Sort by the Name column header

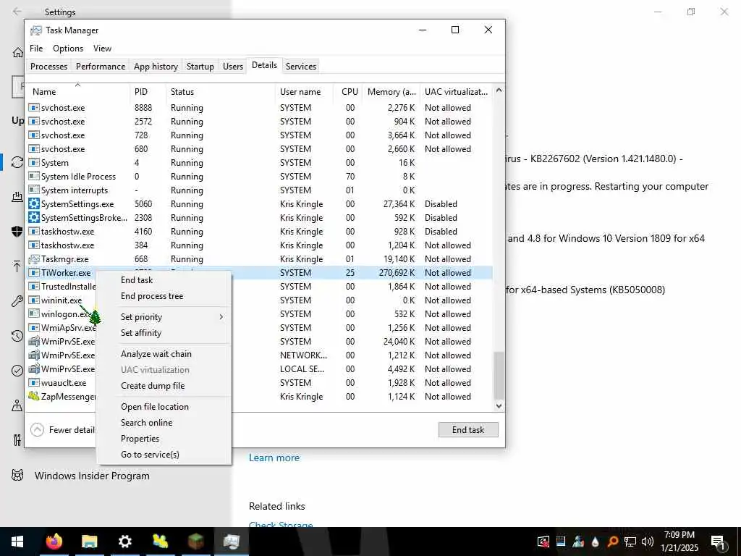tap(44, 92)
